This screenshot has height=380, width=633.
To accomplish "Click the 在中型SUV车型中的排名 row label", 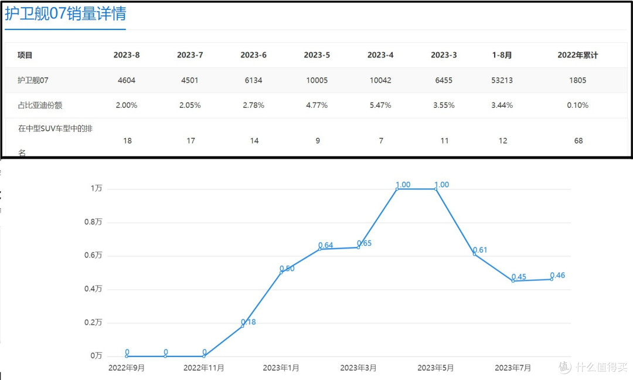I will point(55,140).
